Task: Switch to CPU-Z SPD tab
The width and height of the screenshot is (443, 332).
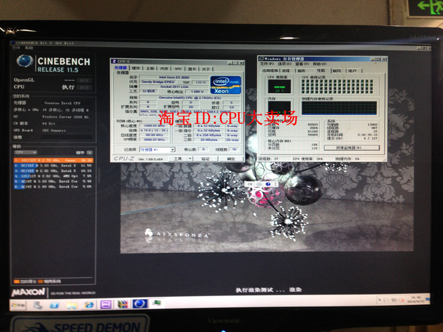Action: click(178, 69)
